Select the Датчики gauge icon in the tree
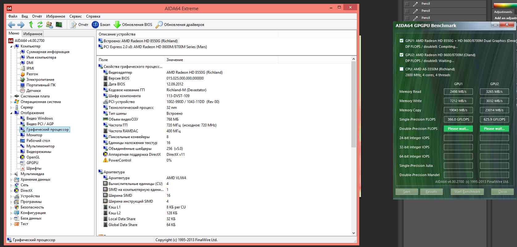The height and width of the screenshot is (247, 517). [23, 91]
